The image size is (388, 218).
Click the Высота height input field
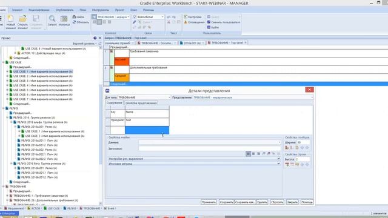303,159
